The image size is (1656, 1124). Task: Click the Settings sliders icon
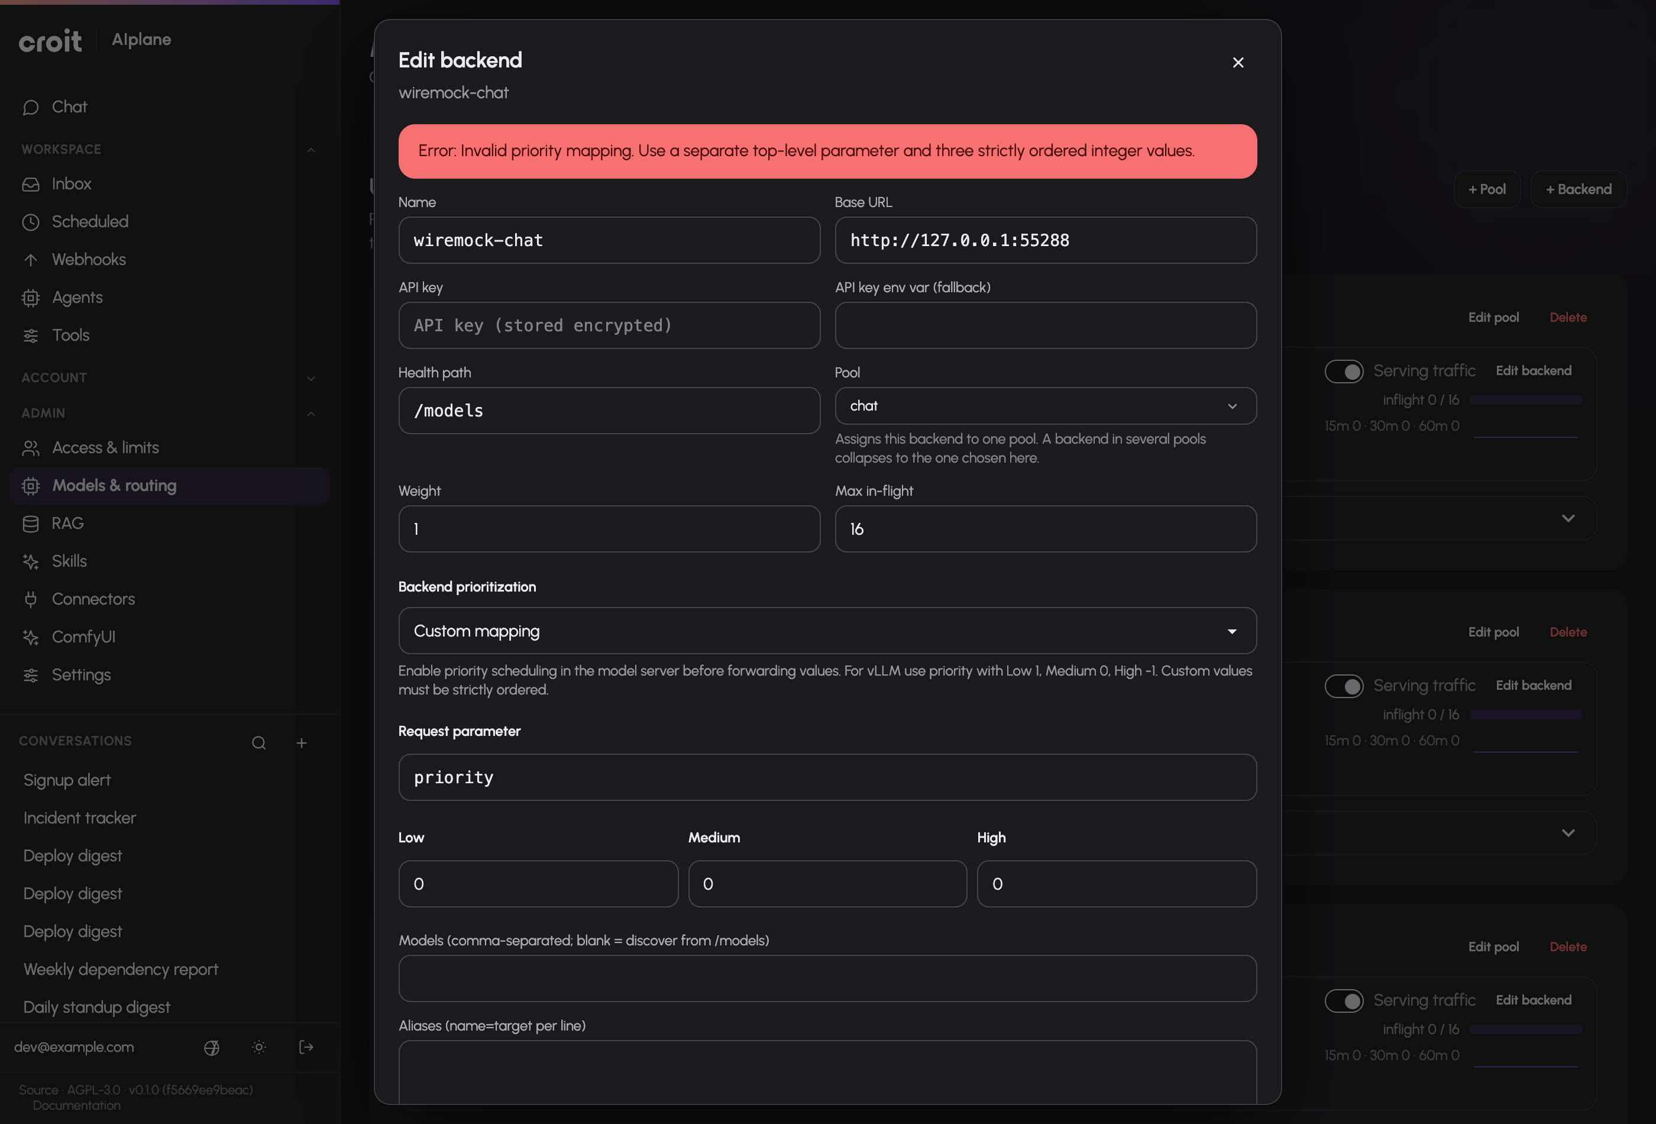[x=30, y=674]
